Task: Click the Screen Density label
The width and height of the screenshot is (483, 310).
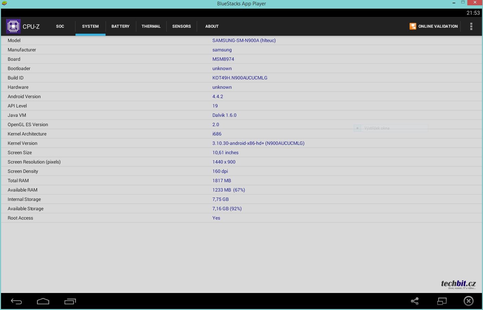Action: click(x=23, y=171)
